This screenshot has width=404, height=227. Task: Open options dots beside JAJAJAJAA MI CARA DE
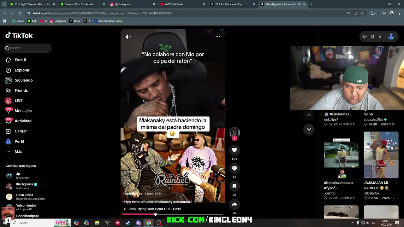coord(397,182)
